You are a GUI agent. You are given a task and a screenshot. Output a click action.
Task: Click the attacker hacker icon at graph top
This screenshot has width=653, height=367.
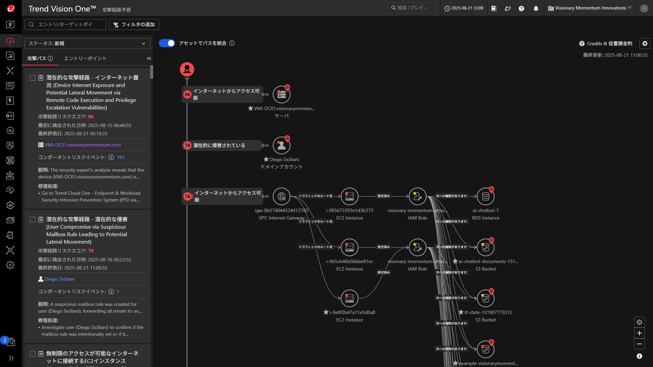187,69
